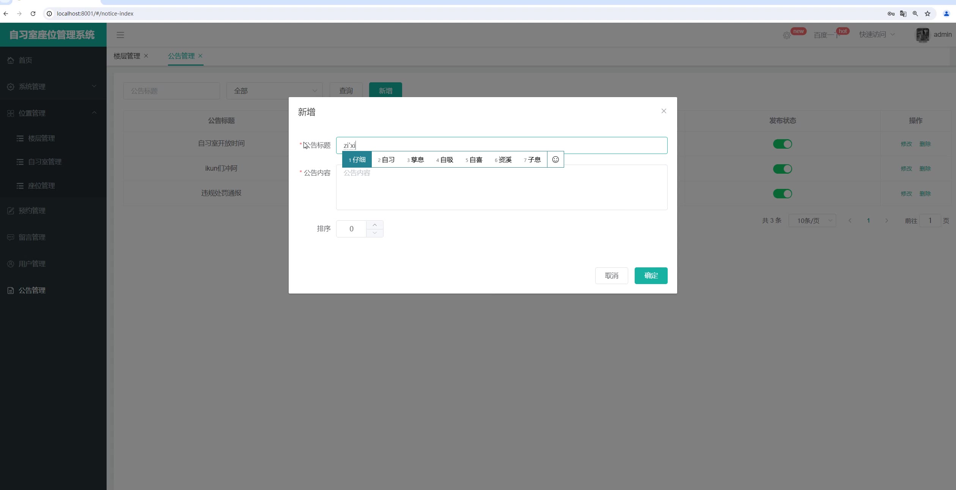
Task: Switch to the 公告管理 tab
Action: [x=181, y=56]
